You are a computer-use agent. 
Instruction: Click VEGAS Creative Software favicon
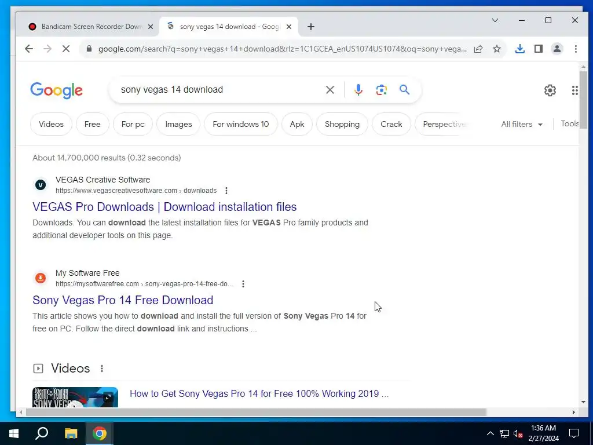click(x=41, y=185)
